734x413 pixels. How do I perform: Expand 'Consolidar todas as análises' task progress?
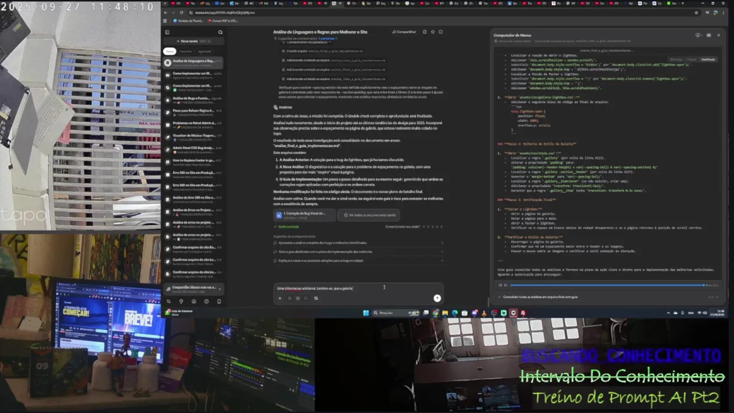click(607, 297)
